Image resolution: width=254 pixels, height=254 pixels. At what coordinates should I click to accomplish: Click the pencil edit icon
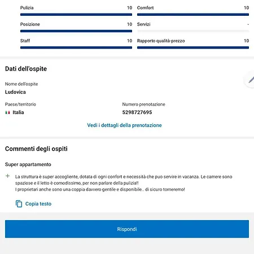click(x=251, y=80)
